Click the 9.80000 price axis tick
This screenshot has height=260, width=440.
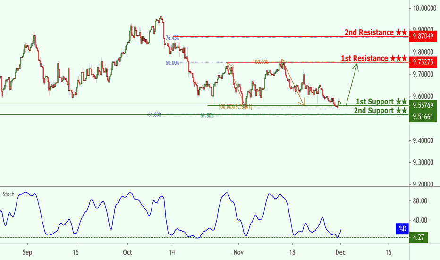pyautogui.click(x=423, y=52)
